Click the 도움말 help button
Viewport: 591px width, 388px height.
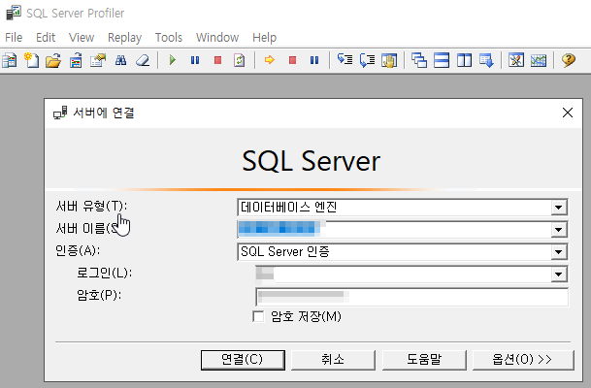tap(424, 360)
